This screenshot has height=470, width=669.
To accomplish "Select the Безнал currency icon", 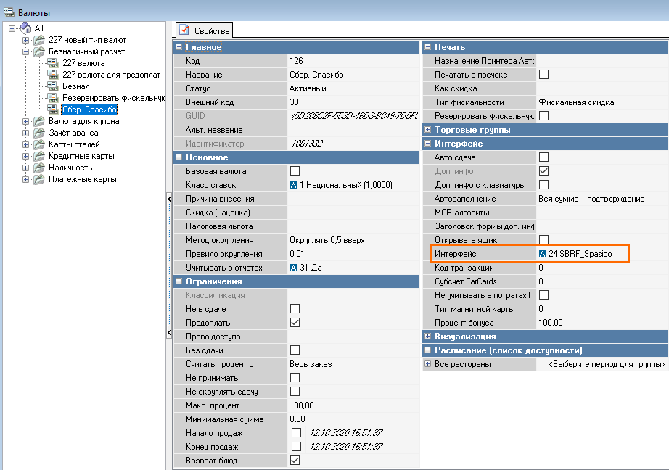I will click(53, 86).
